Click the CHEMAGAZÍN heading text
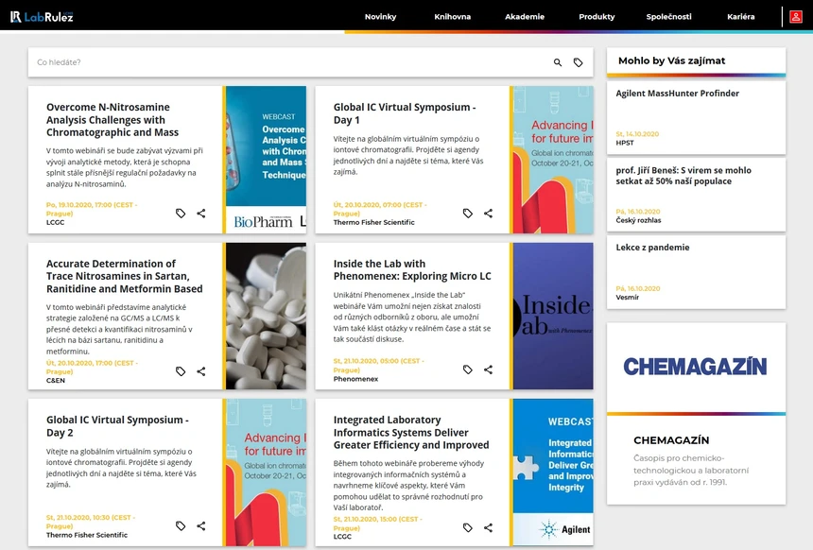 pyautogui.click(x=671, y=440)
